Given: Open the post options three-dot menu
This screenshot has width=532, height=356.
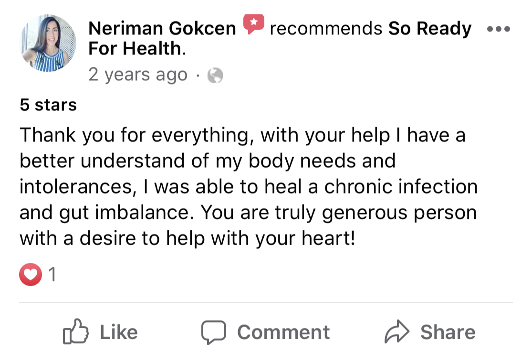Looking at the screenshot, I should pyautogui.click(x=498, y=29).
